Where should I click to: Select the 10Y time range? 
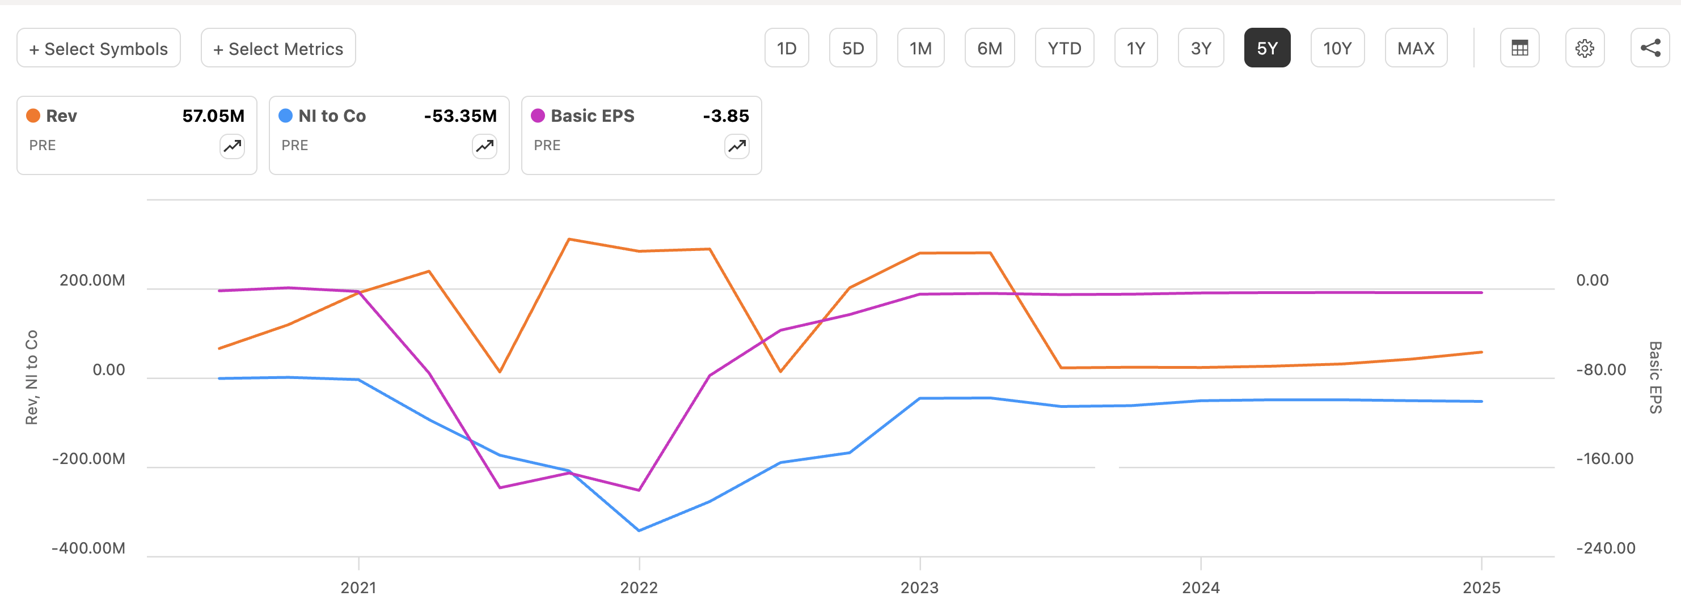(1337, 48)
